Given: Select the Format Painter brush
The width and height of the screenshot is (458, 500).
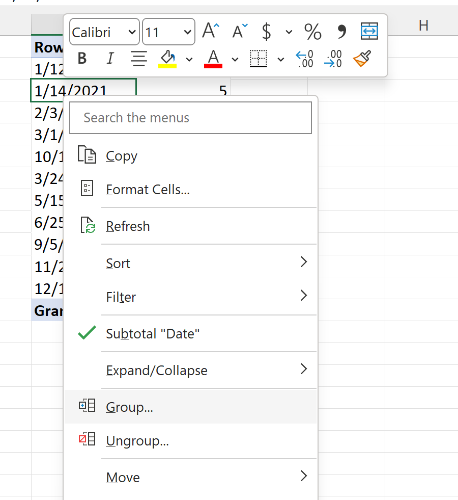Looking at the screenshot, I should (362, 59).
